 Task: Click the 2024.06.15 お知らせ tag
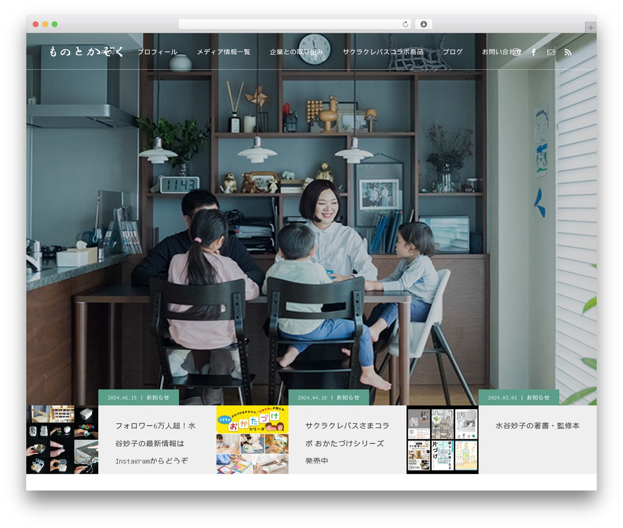point(139,397)
